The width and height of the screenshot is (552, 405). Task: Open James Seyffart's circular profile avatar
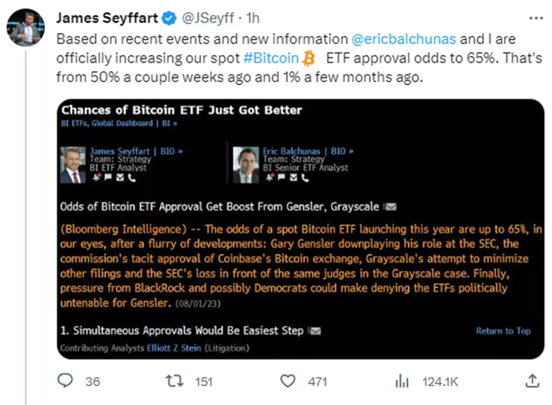pyautogui.click(x=26, y=28)
